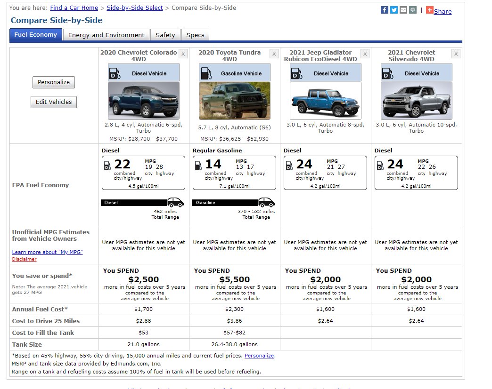Go to Find a Car Home
492x389 pixels.
pyautogui.click(x=74, y=8)
